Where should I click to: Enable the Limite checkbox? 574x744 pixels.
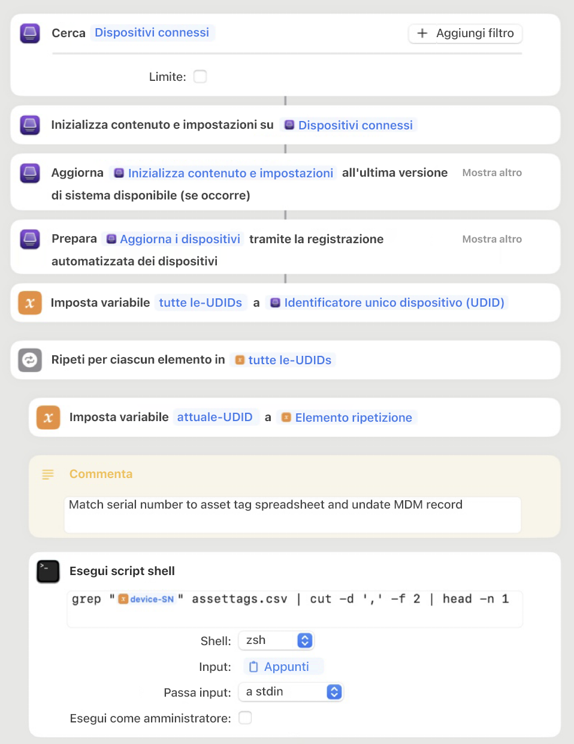pyautogui.click(x=200, y=77)
